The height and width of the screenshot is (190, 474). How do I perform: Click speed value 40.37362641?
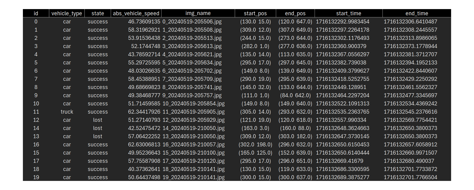(x=144, y=169)
